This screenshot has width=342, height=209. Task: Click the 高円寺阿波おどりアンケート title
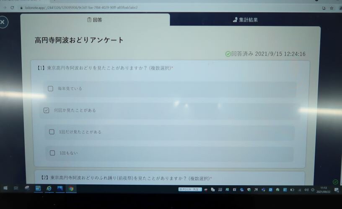point(79,41)
